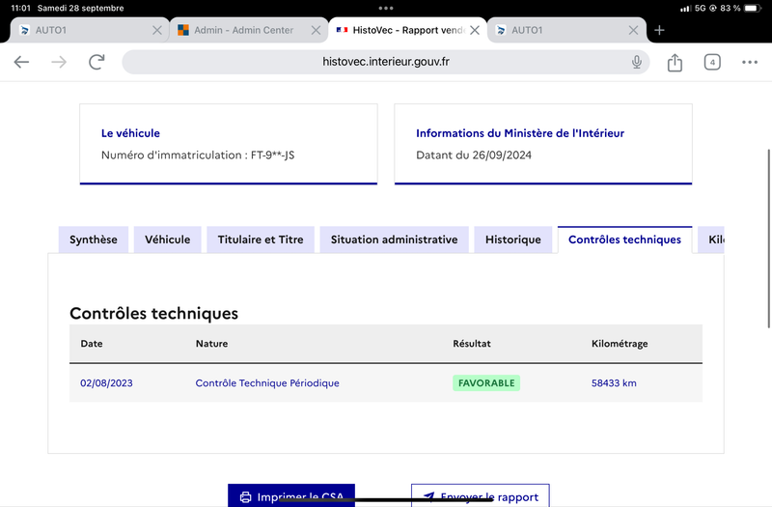Select the Contrôles techniques tab
Image resolution: width=772 pixels, height=507 pixels.
point(624,239)
